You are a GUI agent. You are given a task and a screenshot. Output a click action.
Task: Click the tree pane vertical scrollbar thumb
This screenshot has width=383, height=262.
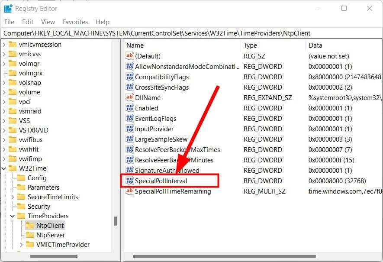pyautogui.click(x=116, y=221)
